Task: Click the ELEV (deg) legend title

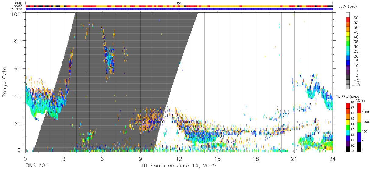Action: pyautogui.click(x=348, y=6)
